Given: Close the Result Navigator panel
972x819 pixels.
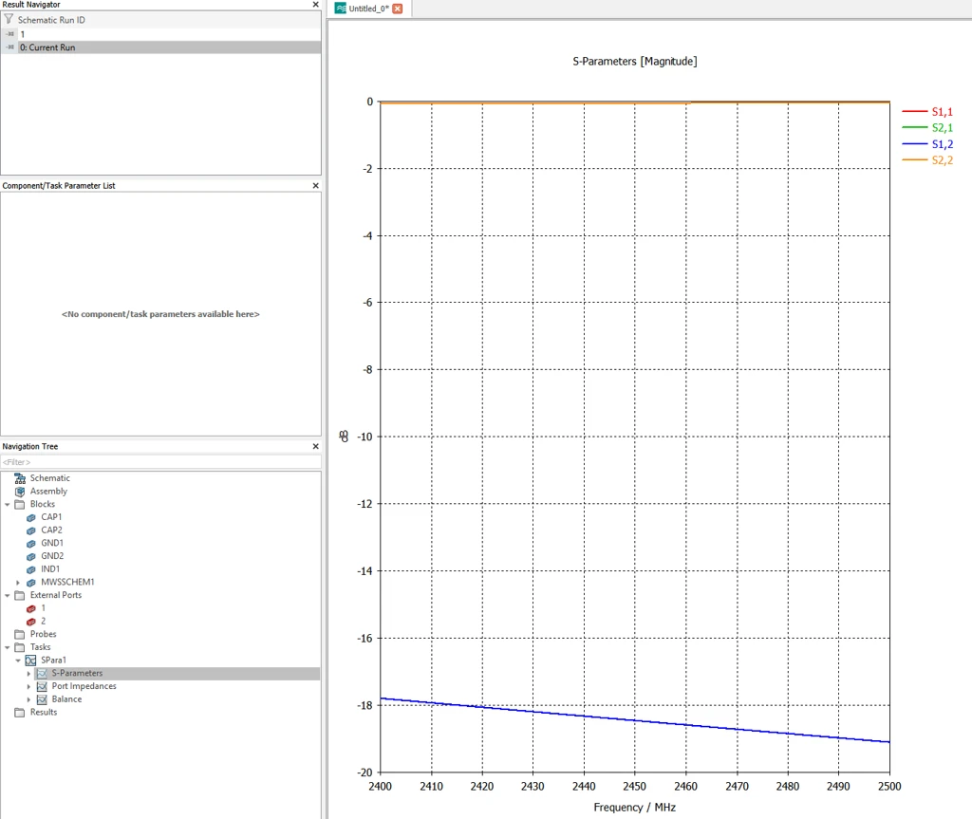Looking at the screenshot, I should point(315,5).
